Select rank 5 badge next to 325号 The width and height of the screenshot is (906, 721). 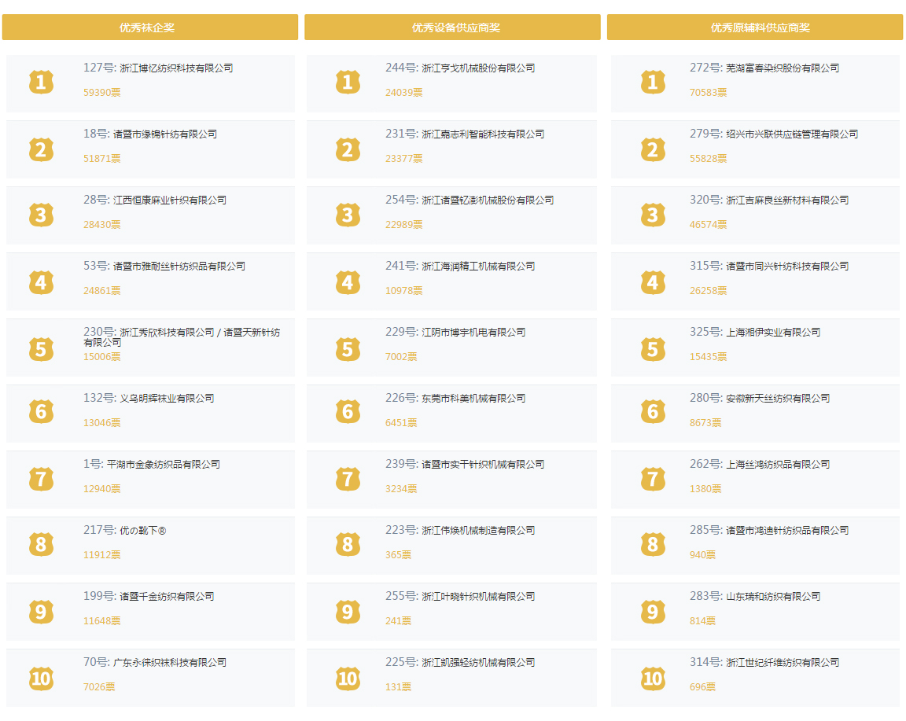(x=653, y=350)
